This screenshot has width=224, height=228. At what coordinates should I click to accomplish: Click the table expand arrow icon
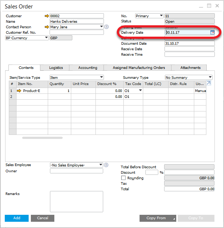(x=209, y=84)
